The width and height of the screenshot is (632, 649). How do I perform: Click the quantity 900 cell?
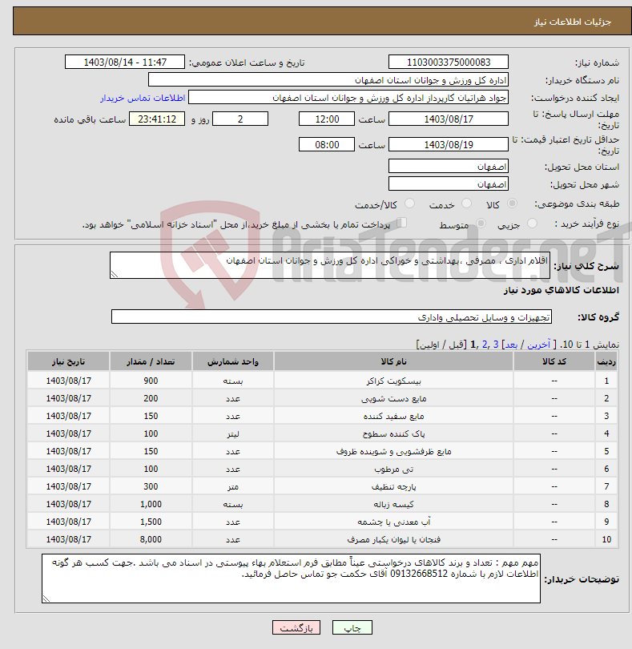(x=151, y=381)
